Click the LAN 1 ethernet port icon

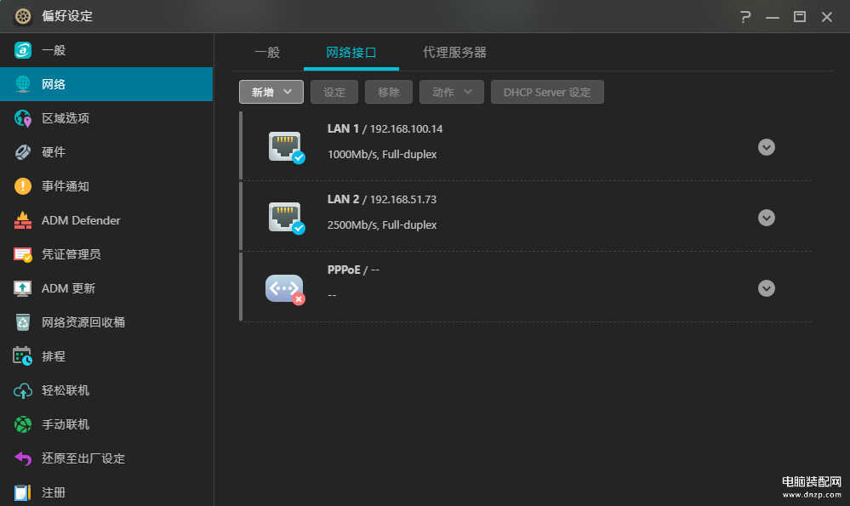(286, 147)
